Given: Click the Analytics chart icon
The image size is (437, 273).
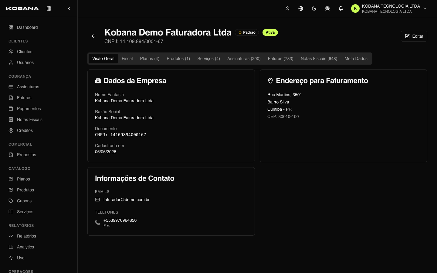Looking at the screenshot, I should pyautogui.click(x=11, y=247).
